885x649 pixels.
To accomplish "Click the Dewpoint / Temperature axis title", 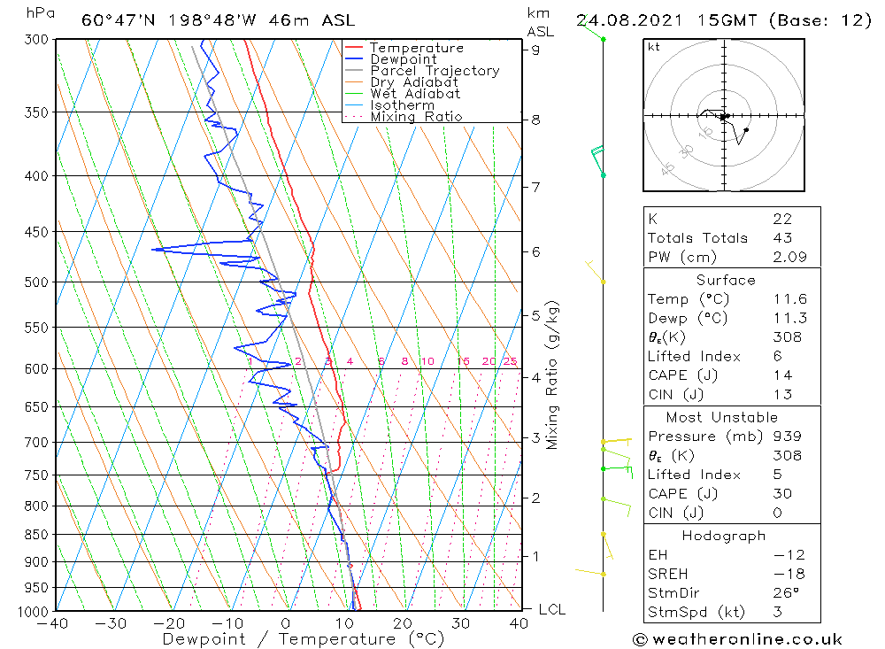I will [x=304, y=639].
